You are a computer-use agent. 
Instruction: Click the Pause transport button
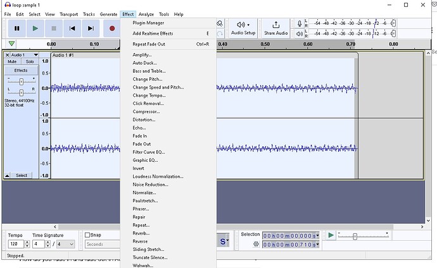coord(17,28)
